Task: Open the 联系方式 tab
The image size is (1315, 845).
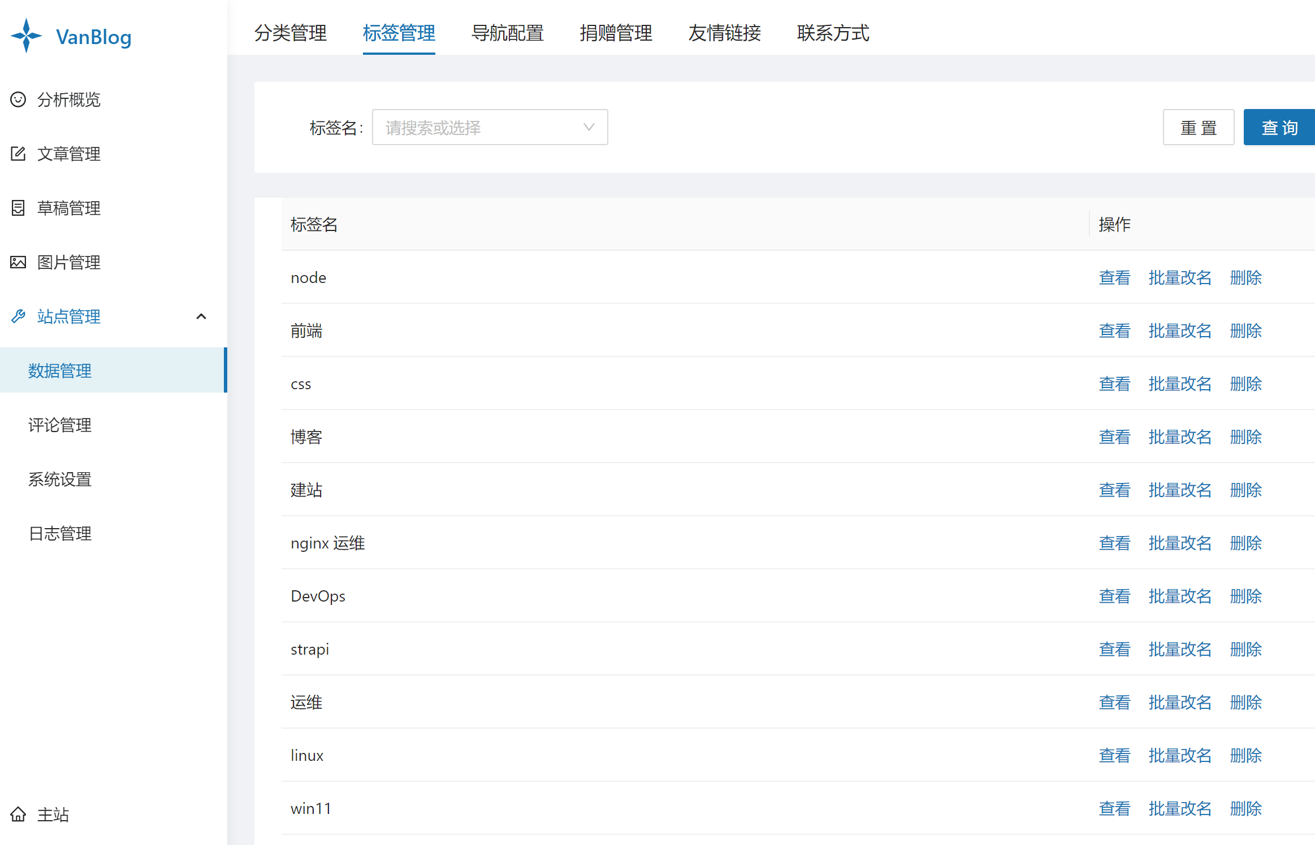Action: pyautogui.click(x=833, y=33)
